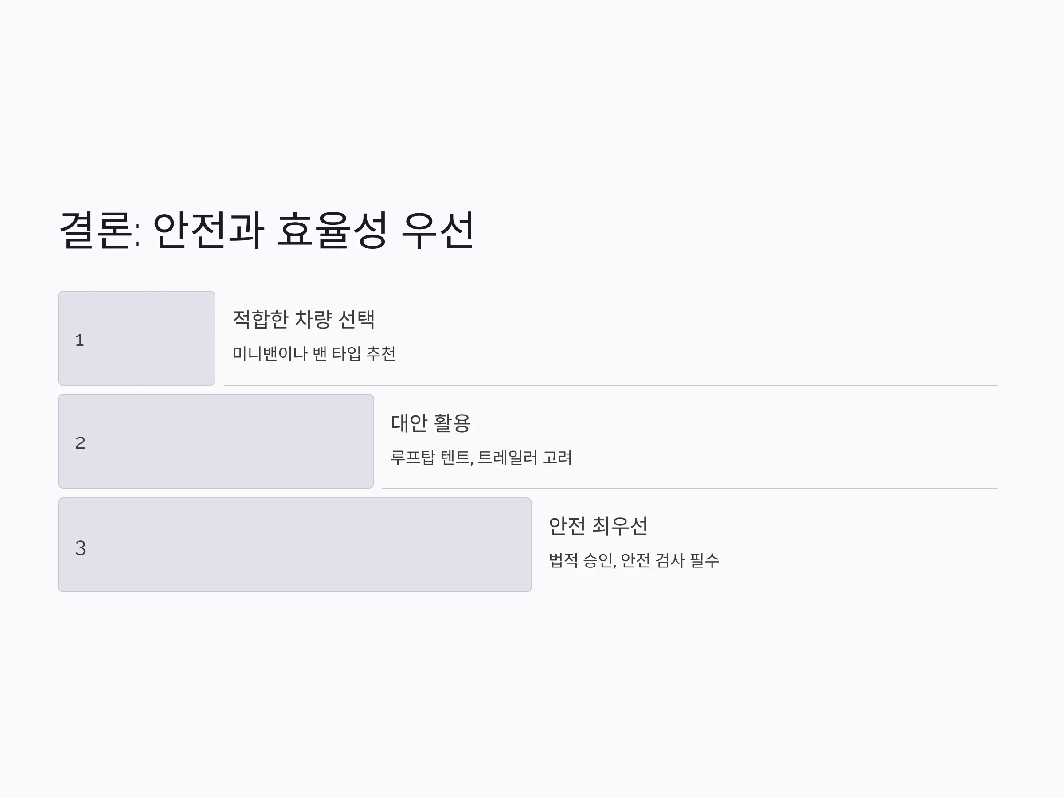The width and height of the screenshot is (1064, 798).
Task: Click the text 루프탑 텐트, 트레일러 고려
Action: (x=481, y=458)
